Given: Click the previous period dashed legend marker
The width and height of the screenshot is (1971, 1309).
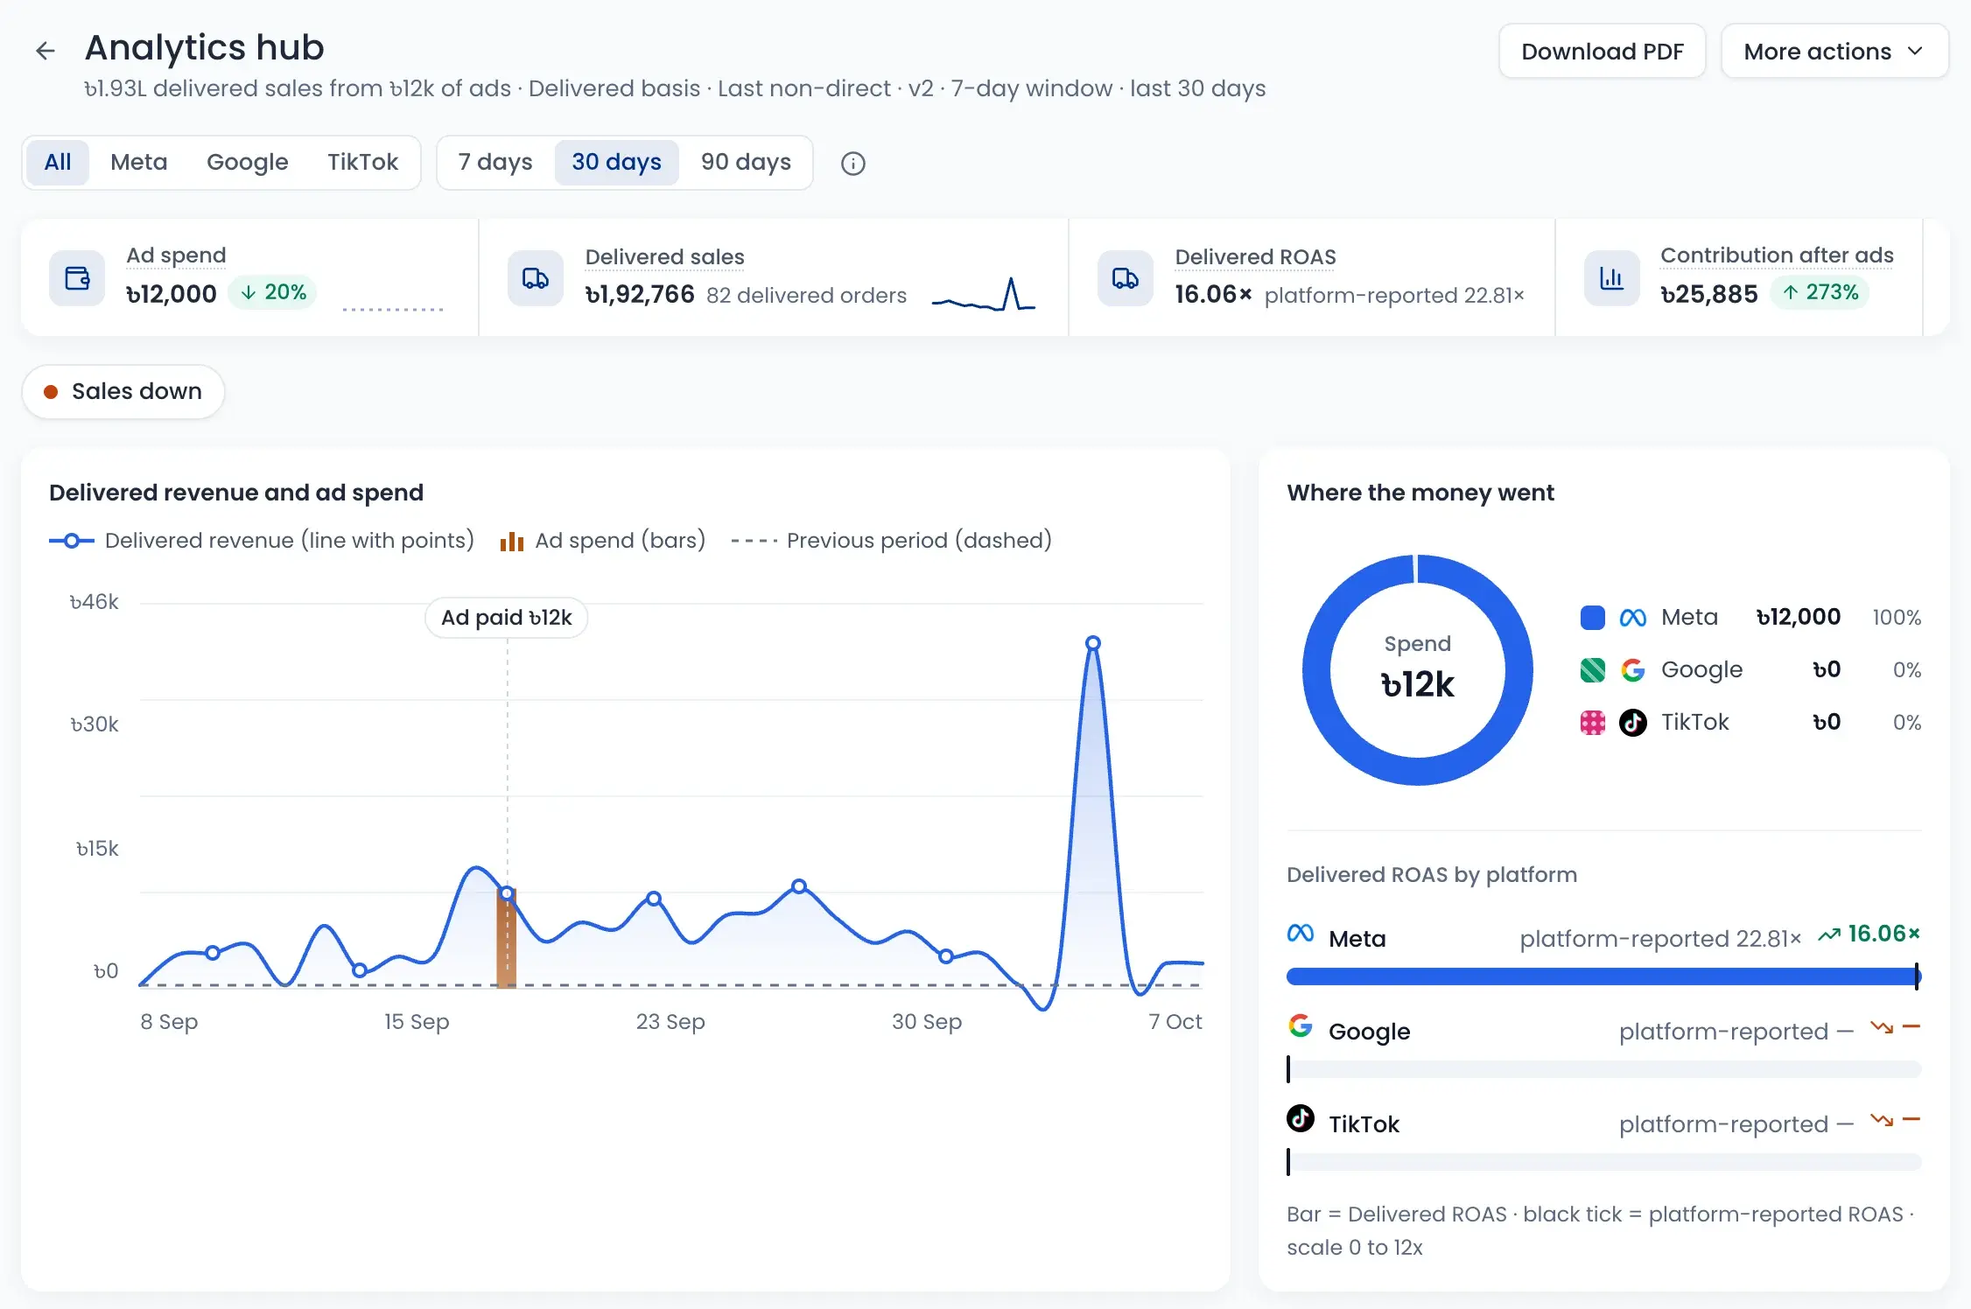Looking at the screenshot, I should 754,541.
